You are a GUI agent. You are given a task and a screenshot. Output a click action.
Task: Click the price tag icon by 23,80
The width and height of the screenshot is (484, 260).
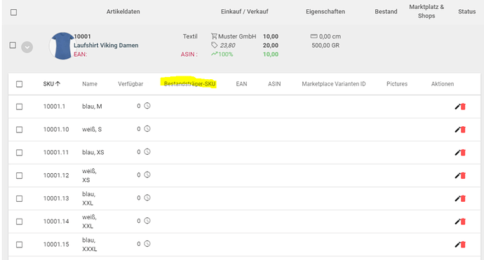[214, 45]
